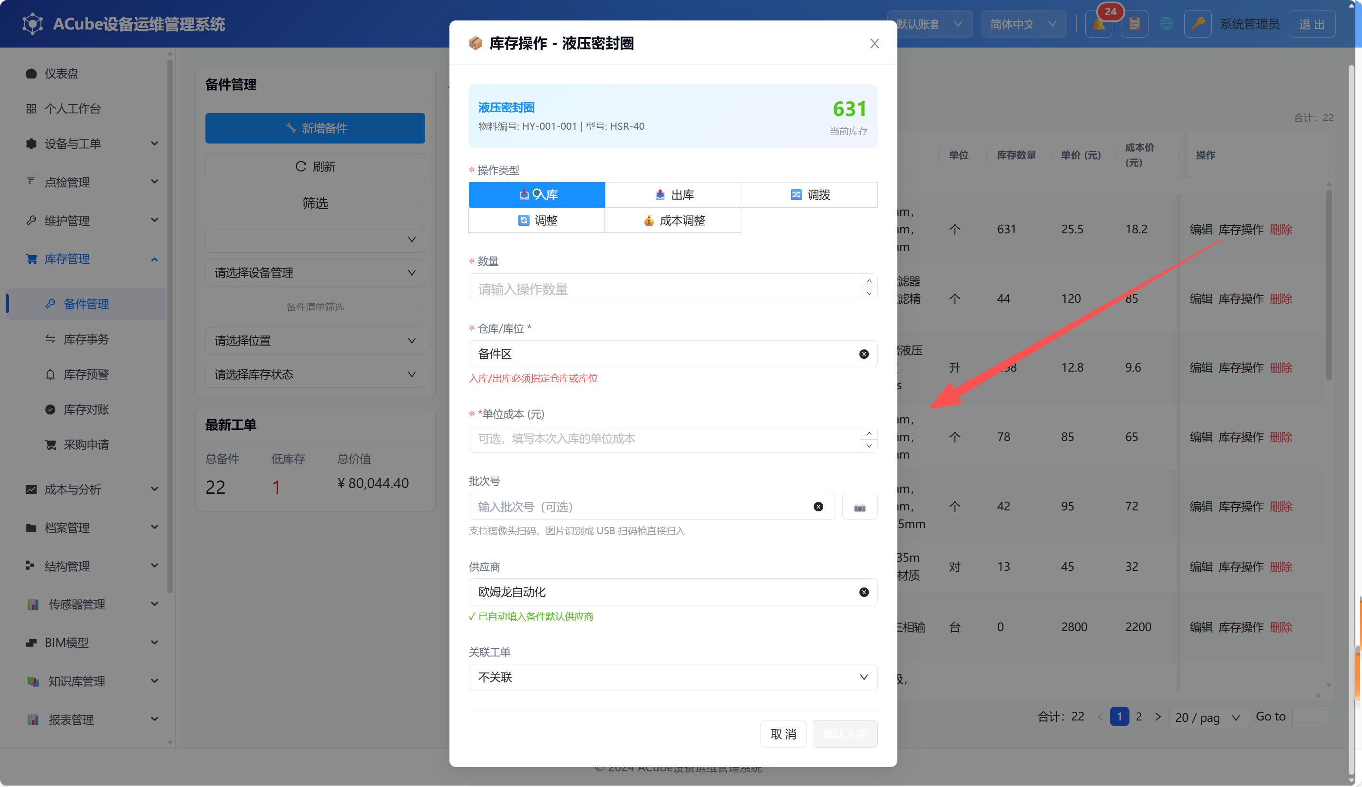The image size is (1362, 787).
Task: Increase quantity with the up stepper
Action: [868, 281]
